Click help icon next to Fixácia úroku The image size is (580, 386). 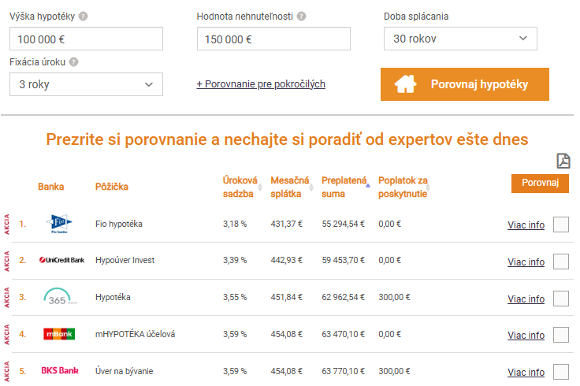73,61
